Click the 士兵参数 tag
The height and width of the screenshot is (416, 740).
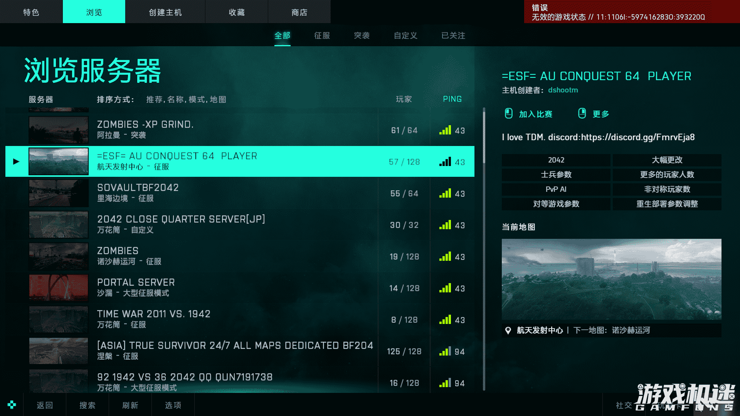[556, 175]
